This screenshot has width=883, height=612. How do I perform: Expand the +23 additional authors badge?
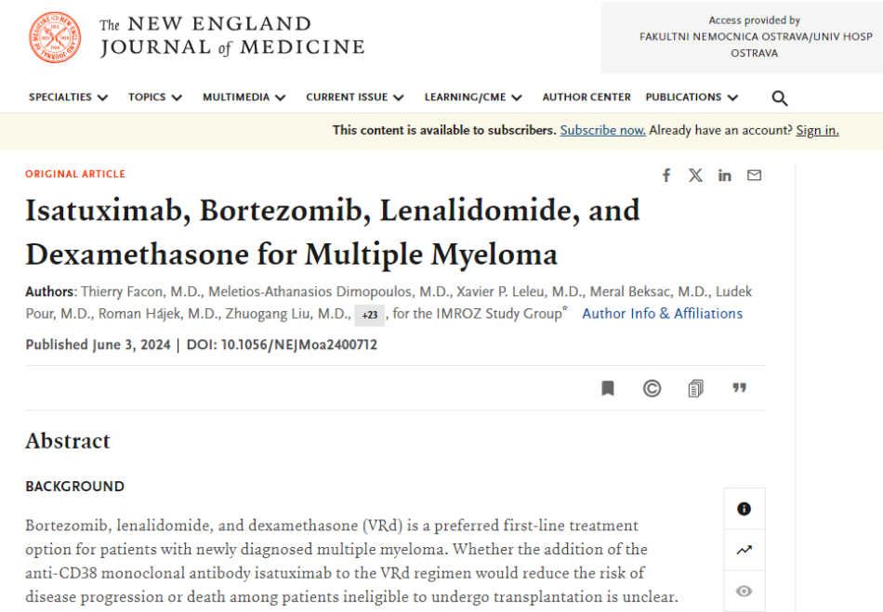[x=369, y=315]
